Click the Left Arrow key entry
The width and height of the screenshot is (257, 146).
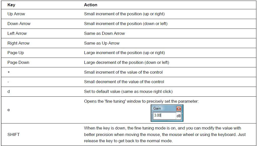click(17, 33)
